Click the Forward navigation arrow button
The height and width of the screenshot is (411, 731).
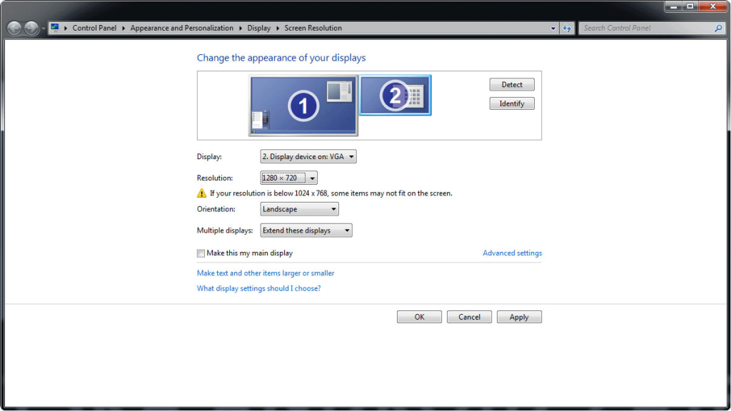click(31, 28)
